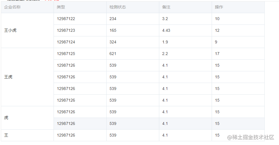Screen dimensions: 279x145
Task: Click the 621 status cell
Action: 113,54
